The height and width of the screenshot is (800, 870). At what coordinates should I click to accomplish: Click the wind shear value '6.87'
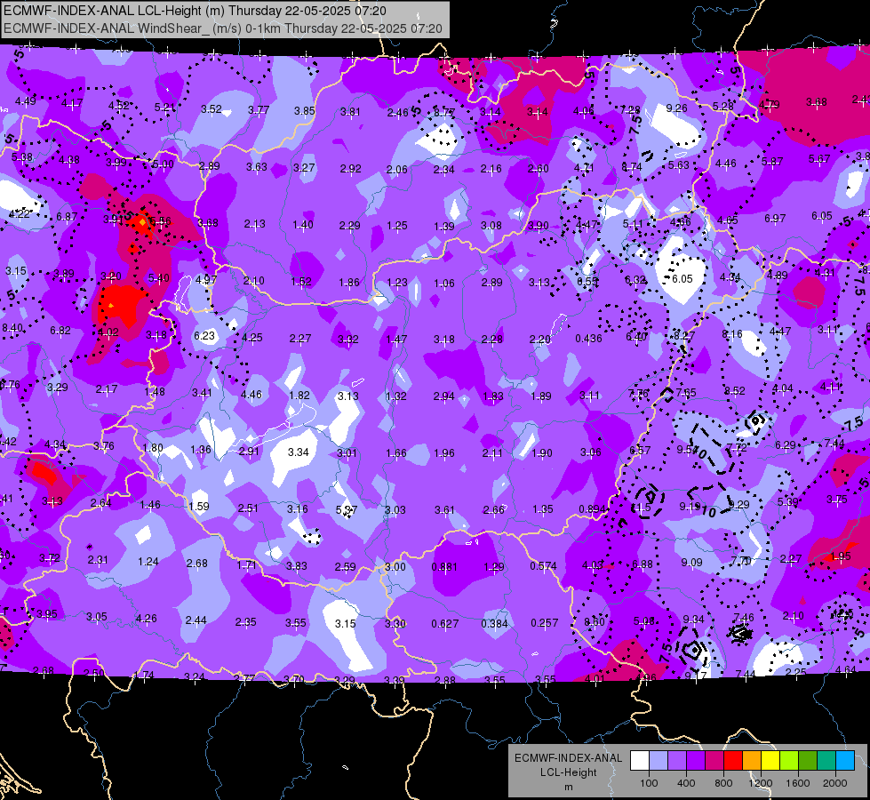[67, 217]
